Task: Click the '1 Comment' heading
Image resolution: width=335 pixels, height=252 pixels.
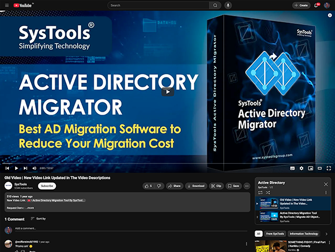Action: pyautogui.click(x=15, y=219)
